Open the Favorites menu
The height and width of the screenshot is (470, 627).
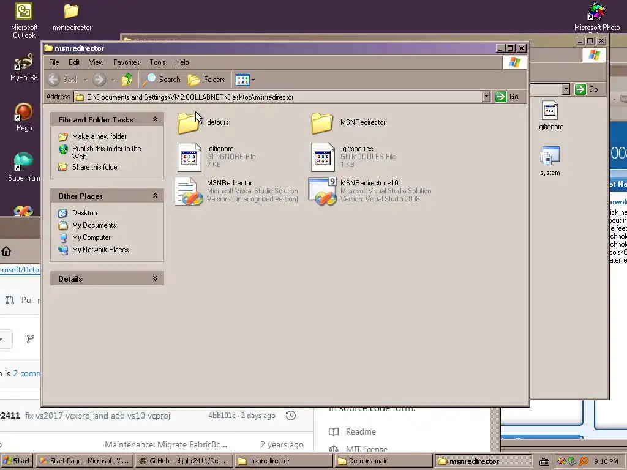126,62
